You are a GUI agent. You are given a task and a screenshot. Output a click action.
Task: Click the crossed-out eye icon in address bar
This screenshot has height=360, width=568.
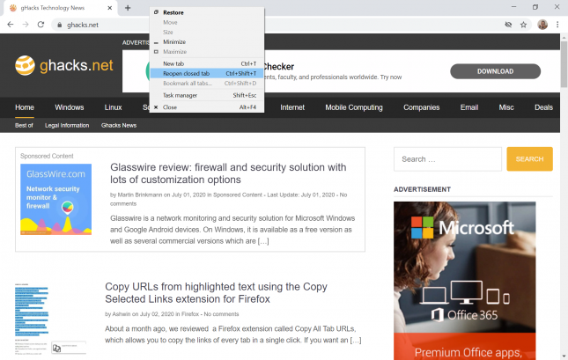tap(508, 25)
